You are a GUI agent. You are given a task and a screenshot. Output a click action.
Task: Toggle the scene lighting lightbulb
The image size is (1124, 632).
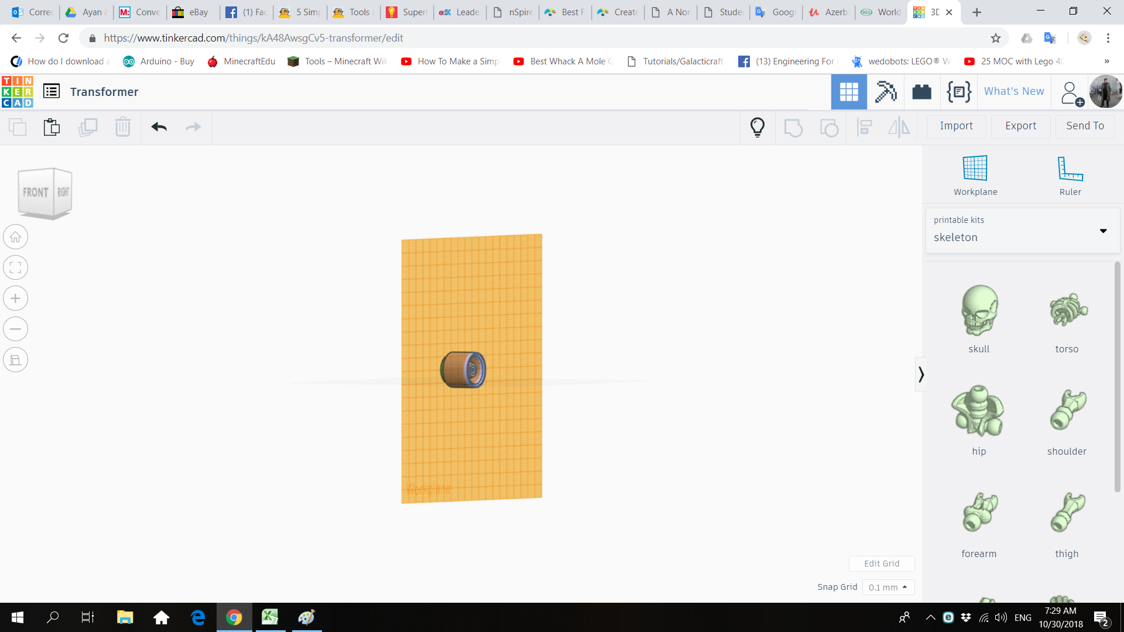point(758,127)
